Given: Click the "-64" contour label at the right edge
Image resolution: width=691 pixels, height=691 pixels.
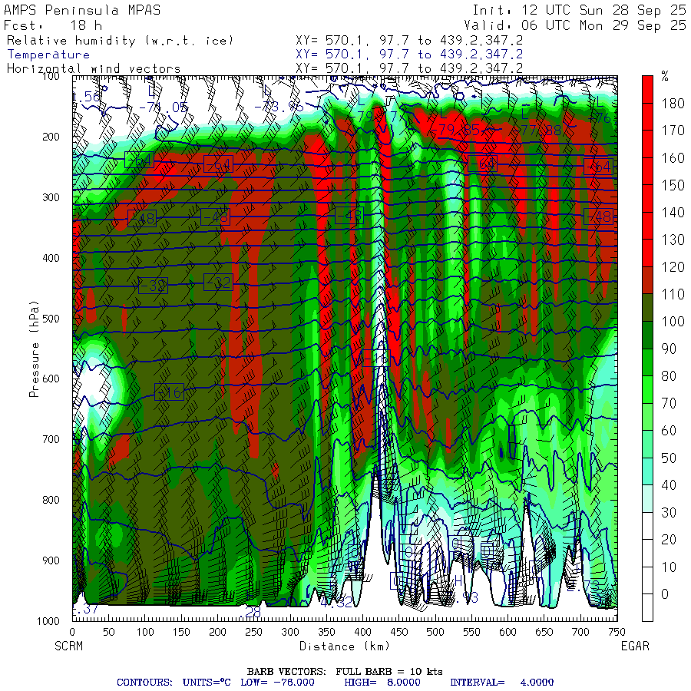Looking at the screenshot, I should [598, 167].
